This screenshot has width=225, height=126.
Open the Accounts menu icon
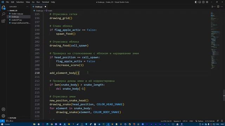[3, 109]
